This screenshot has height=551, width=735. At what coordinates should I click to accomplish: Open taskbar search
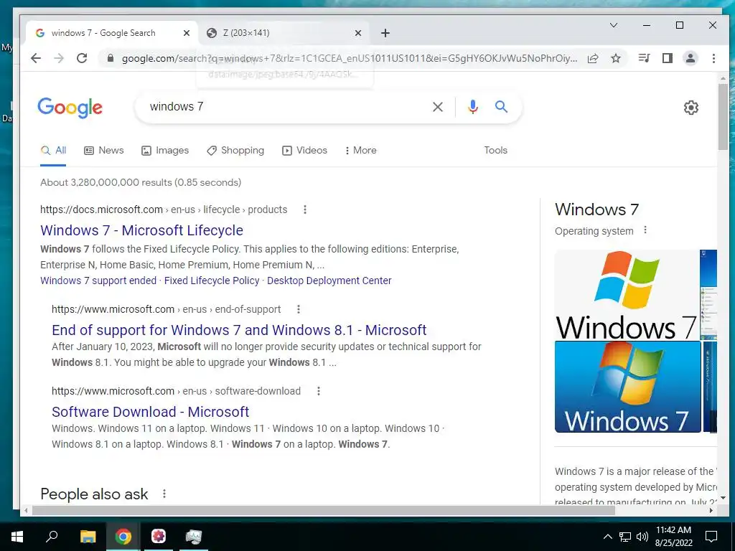(52, 537)
